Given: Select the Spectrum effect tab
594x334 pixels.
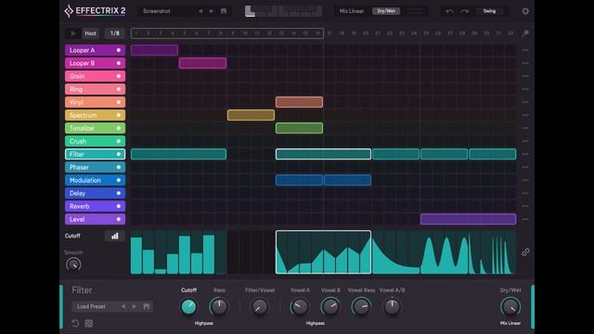Looking at the screenshot, I should click(95, 115).
